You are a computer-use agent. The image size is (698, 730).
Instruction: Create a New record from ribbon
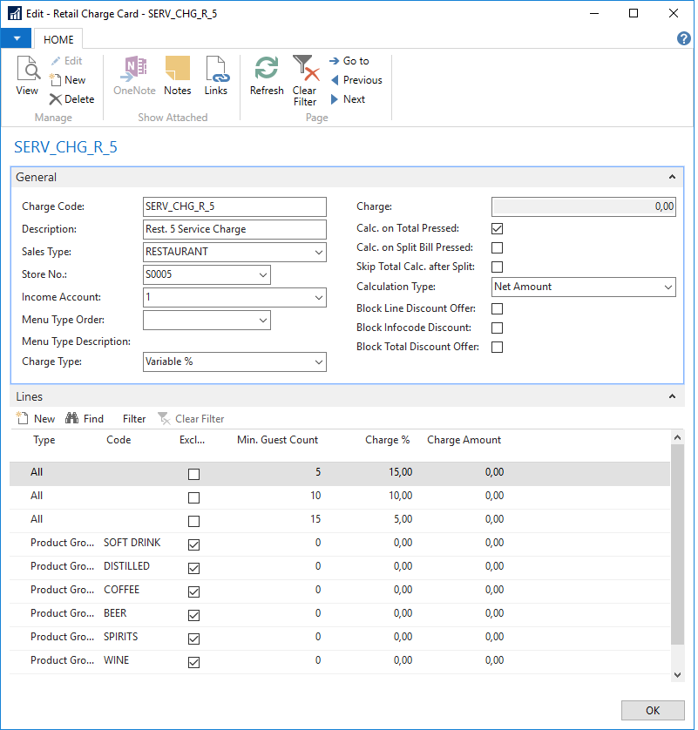pos(68,80)
